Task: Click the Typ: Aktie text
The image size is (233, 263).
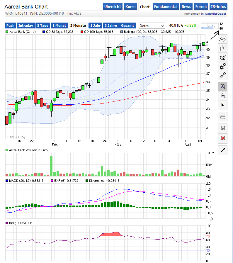Action: (74, 13)
